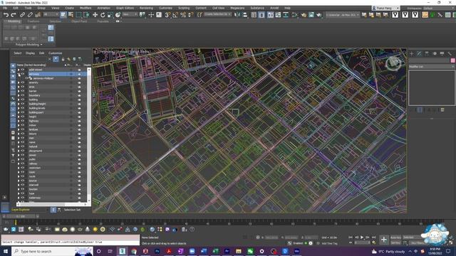Image resolution: width=456 pixels, height=256 pixels.
Task: Hide the natural layer via eye icon
Action: coord(23,146)
